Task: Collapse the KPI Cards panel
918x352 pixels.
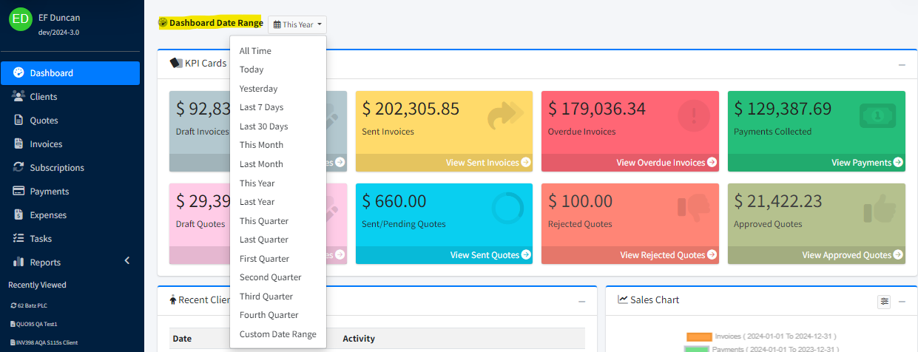Action: [x=902, y=65]
